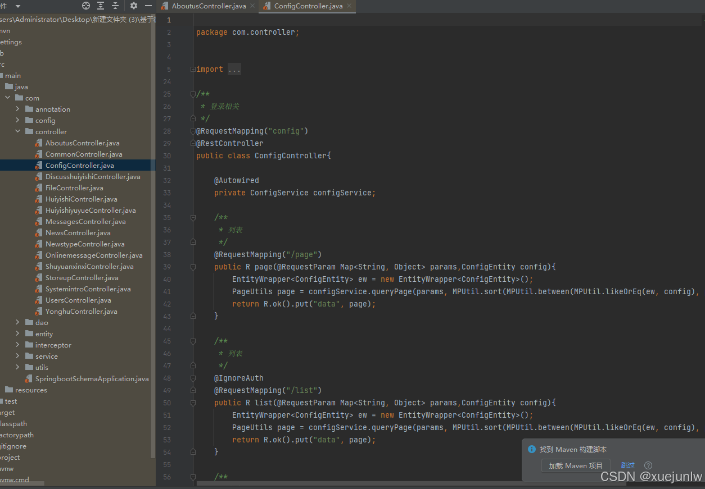
Task: Click the 加载 Maven 项目 button
Action: tap(576, 465)
